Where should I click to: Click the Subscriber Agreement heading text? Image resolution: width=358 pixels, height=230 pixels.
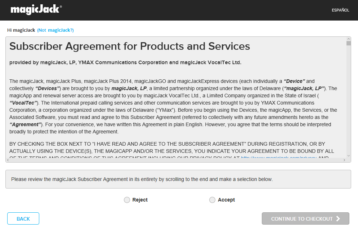tap(130, 46)
